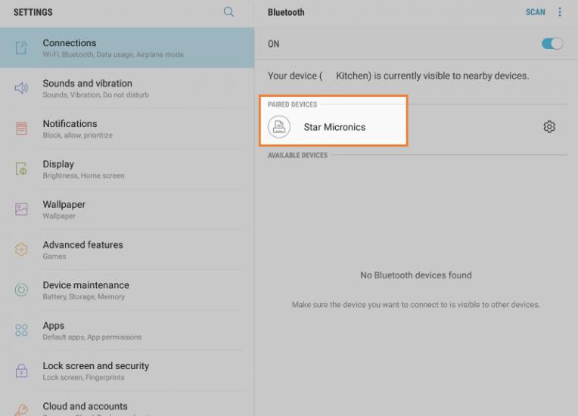This screenshot has height=416, width=578.
Task: Tap 'No Bluetooth devices found' message
Action: pos(416,275)
